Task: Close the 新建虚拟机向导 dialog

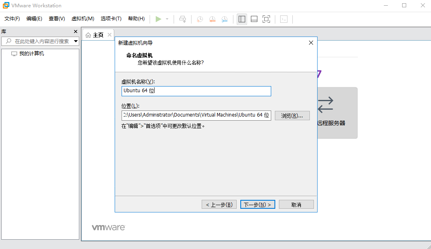Action: 311,43
